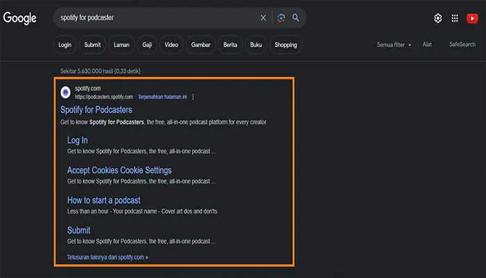Choose the Shopping filter chip
This screenshot has width=486, height=278.
(x=285, y=45)
